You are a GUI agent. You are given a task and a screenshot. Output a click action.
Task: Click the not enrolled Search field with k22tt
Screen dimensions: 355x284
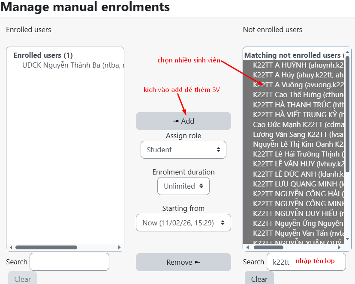pos(306,262)
